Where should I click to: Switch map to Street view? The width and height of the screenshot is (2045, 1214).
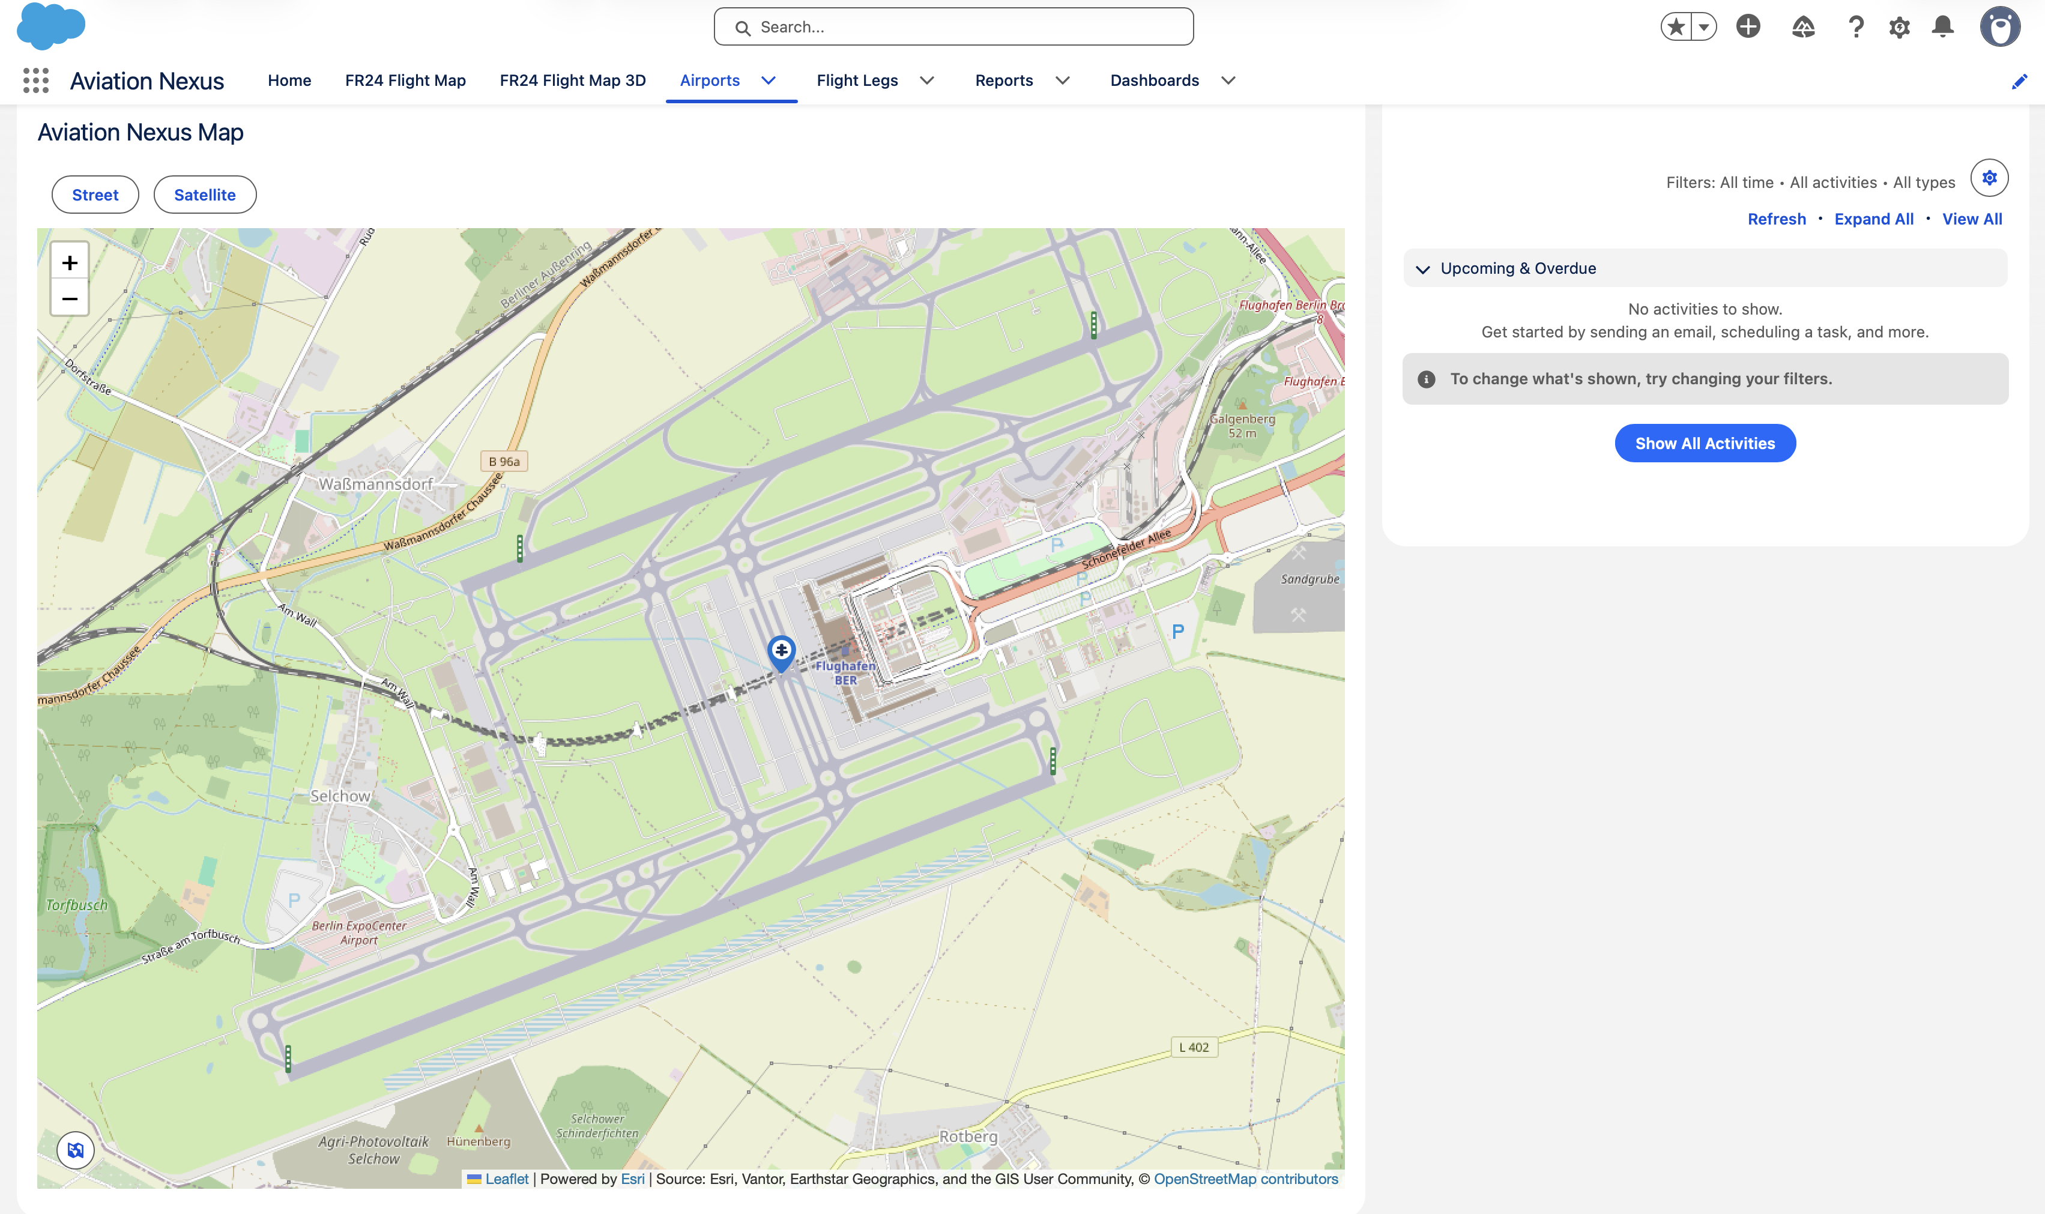click(x=95, y=195)
